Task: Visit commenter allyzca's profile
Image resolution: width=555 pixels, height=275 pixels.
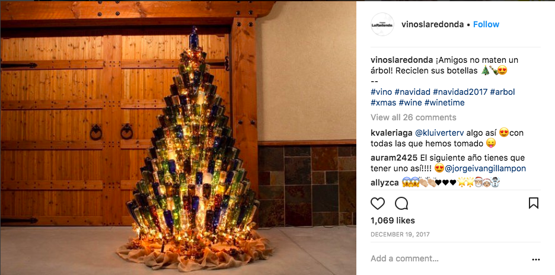Action: point(384,182)
